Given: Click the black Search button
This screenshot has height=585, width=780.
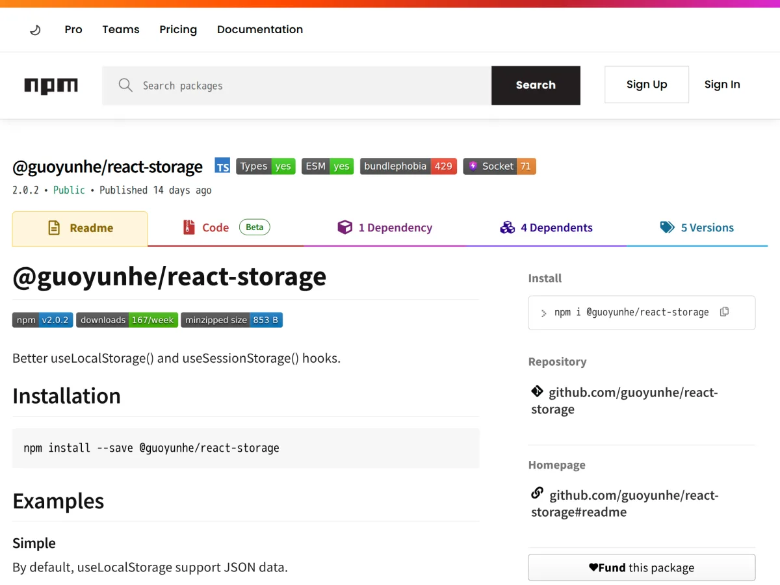Looking at the screenshot, I should tap(536, 85).
